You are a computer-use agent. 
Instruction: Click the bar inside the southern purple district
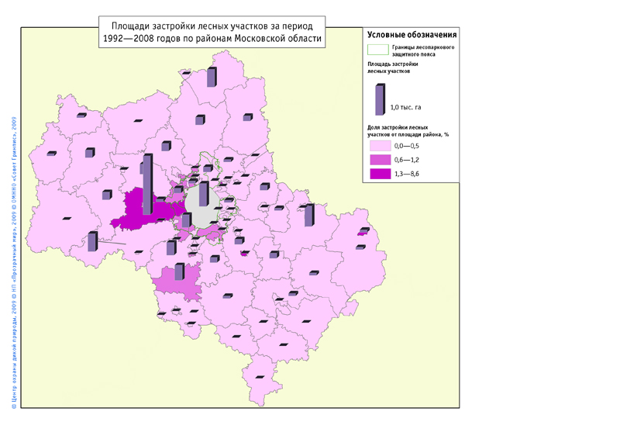(x=179, y=271)
